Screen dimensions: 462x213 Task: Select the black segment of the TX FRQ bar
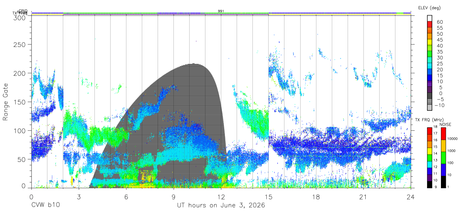(429, 184)
